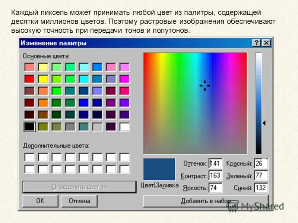Select the light orange swatch in third row

[x=43, y=91]
